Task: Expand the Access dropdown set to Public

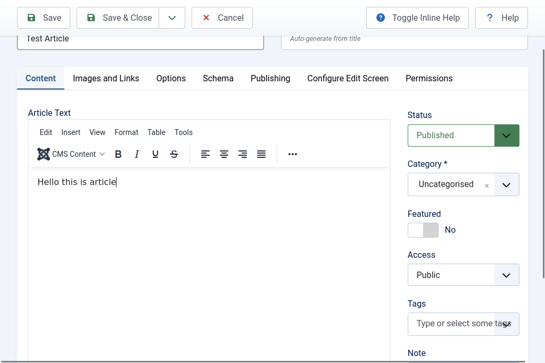Action: pos(463,275)
